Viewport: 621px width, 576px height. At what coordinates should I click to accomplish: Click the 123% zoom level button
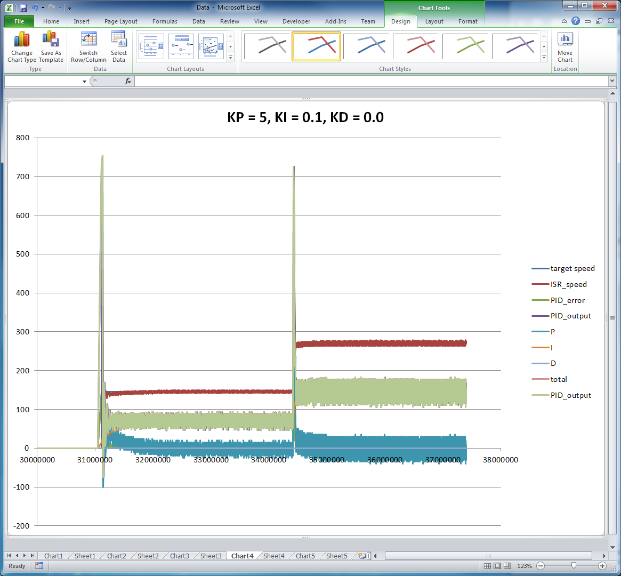tap(525, 566)
